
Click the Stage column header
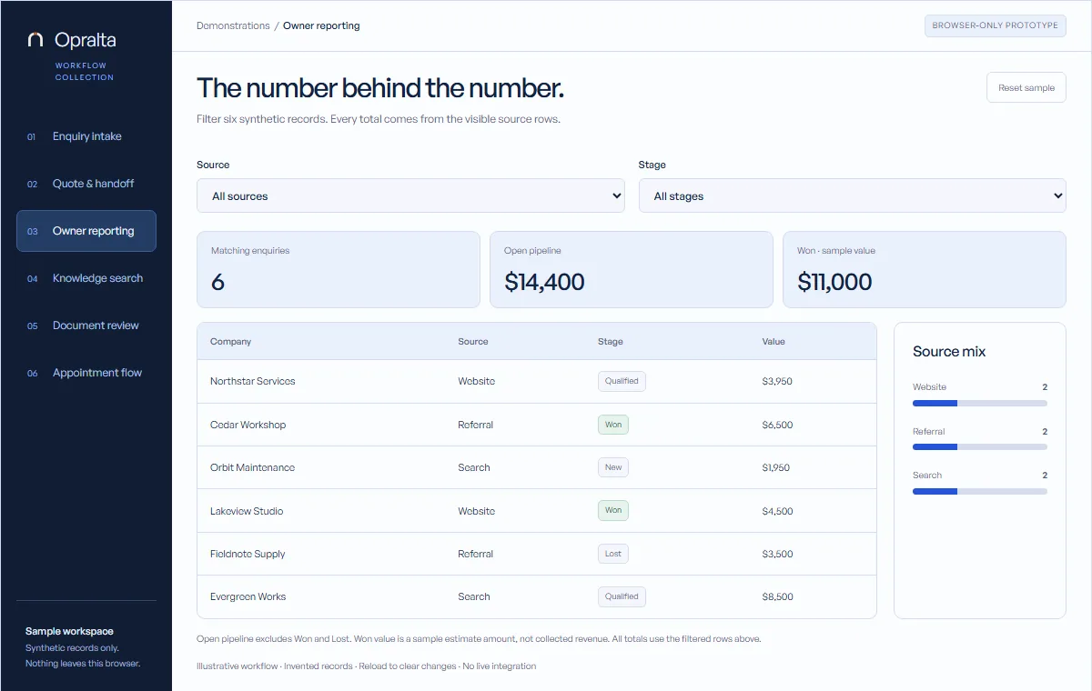pyautogui.click(x=611, y=342)
